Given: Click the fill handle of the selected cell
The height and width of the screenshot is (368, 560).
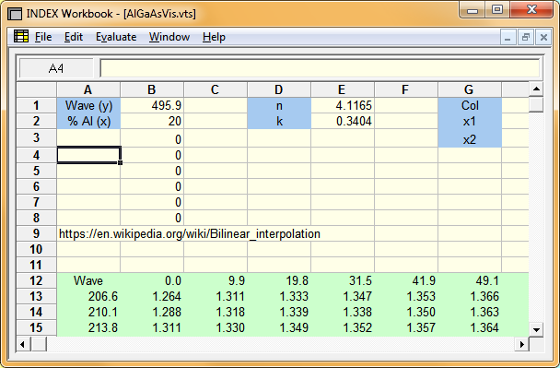Looking at the screenshot, I should tap(121, 162).
